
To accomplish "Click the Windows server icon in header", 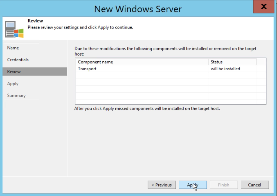I will coord(14,29).
